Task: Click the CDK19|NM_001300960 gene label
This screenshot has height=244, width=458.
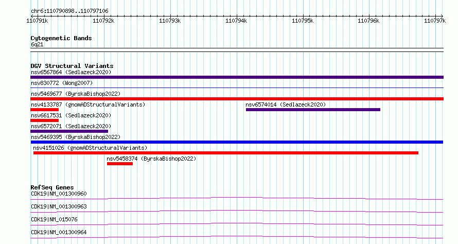Action: click(x=59, y=194)
